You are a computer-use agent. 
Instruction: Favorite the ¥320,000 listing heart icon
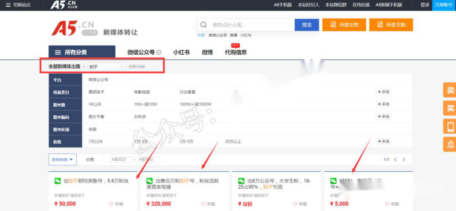[x=203, y=204]
